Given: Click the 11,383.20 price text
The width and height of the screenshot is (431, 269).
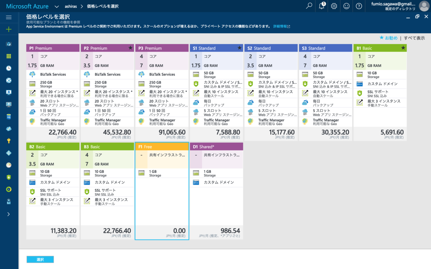Looking at the screenshot, I should click(x=64, y=231).
